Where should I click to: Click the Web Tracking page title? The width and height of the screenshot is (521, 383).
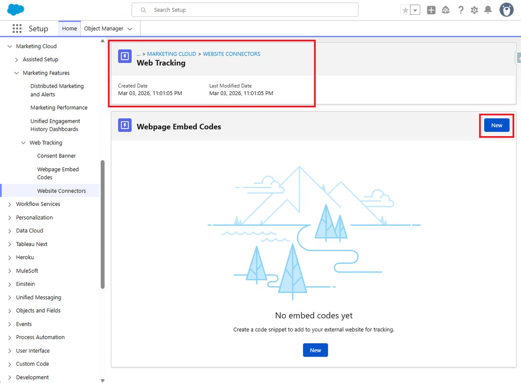pyautogui.click(x=161, y=63)
